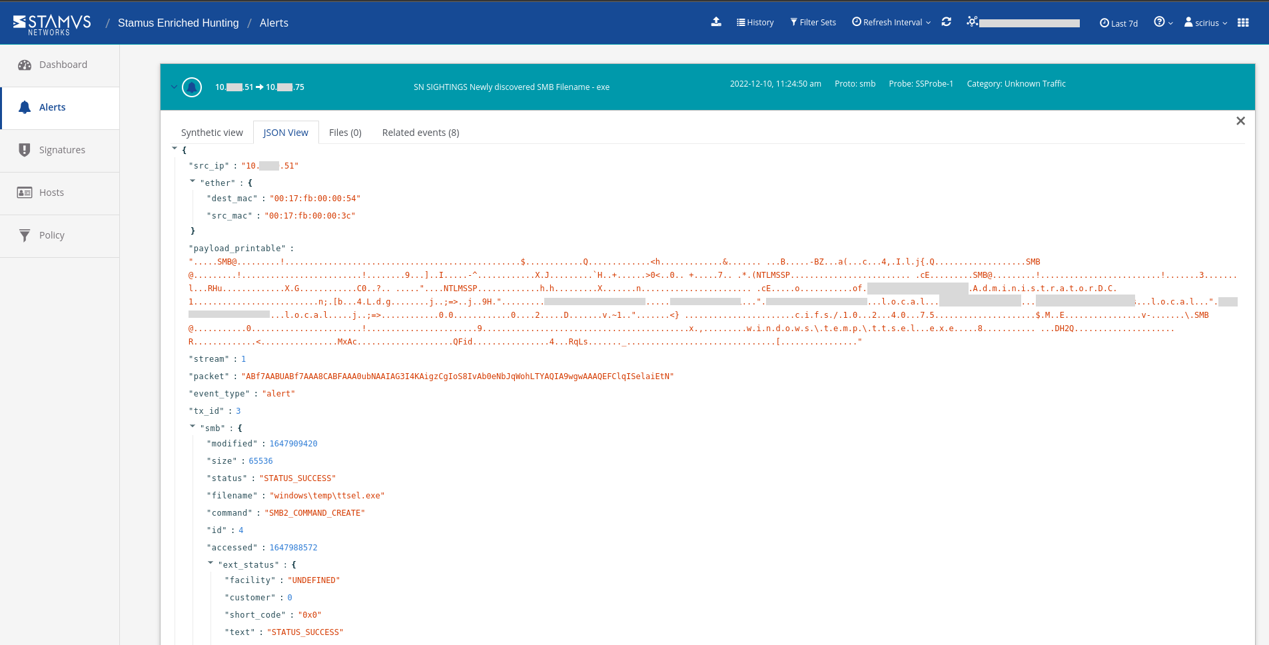Open the Signatures page
The height and width of the screenshot is (645, 1269).
62,149
